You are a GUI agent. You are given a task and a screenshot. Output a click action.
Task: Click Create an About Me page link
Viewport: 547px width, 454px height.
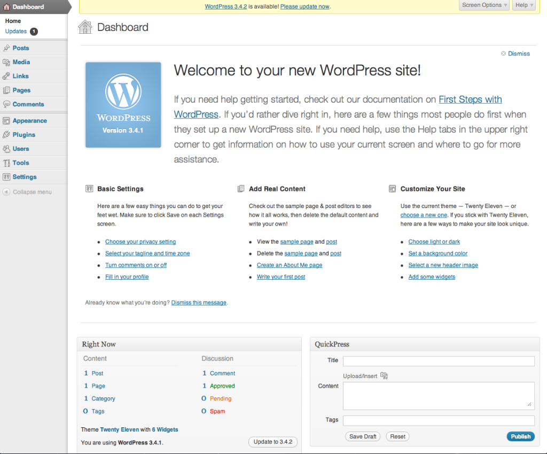point(290,265)
